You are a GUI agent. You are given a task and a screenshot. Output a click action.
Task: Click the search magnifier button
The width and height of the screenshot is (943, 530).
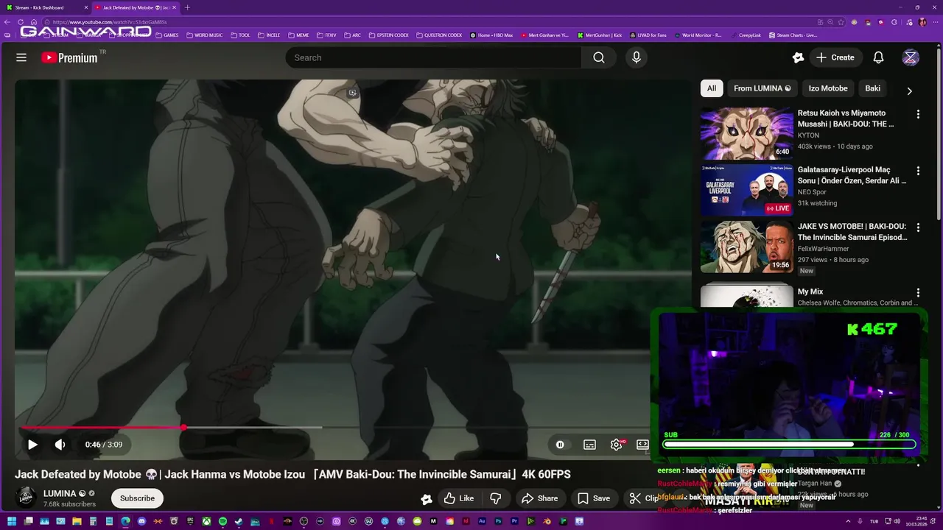[x=599, y=57]
